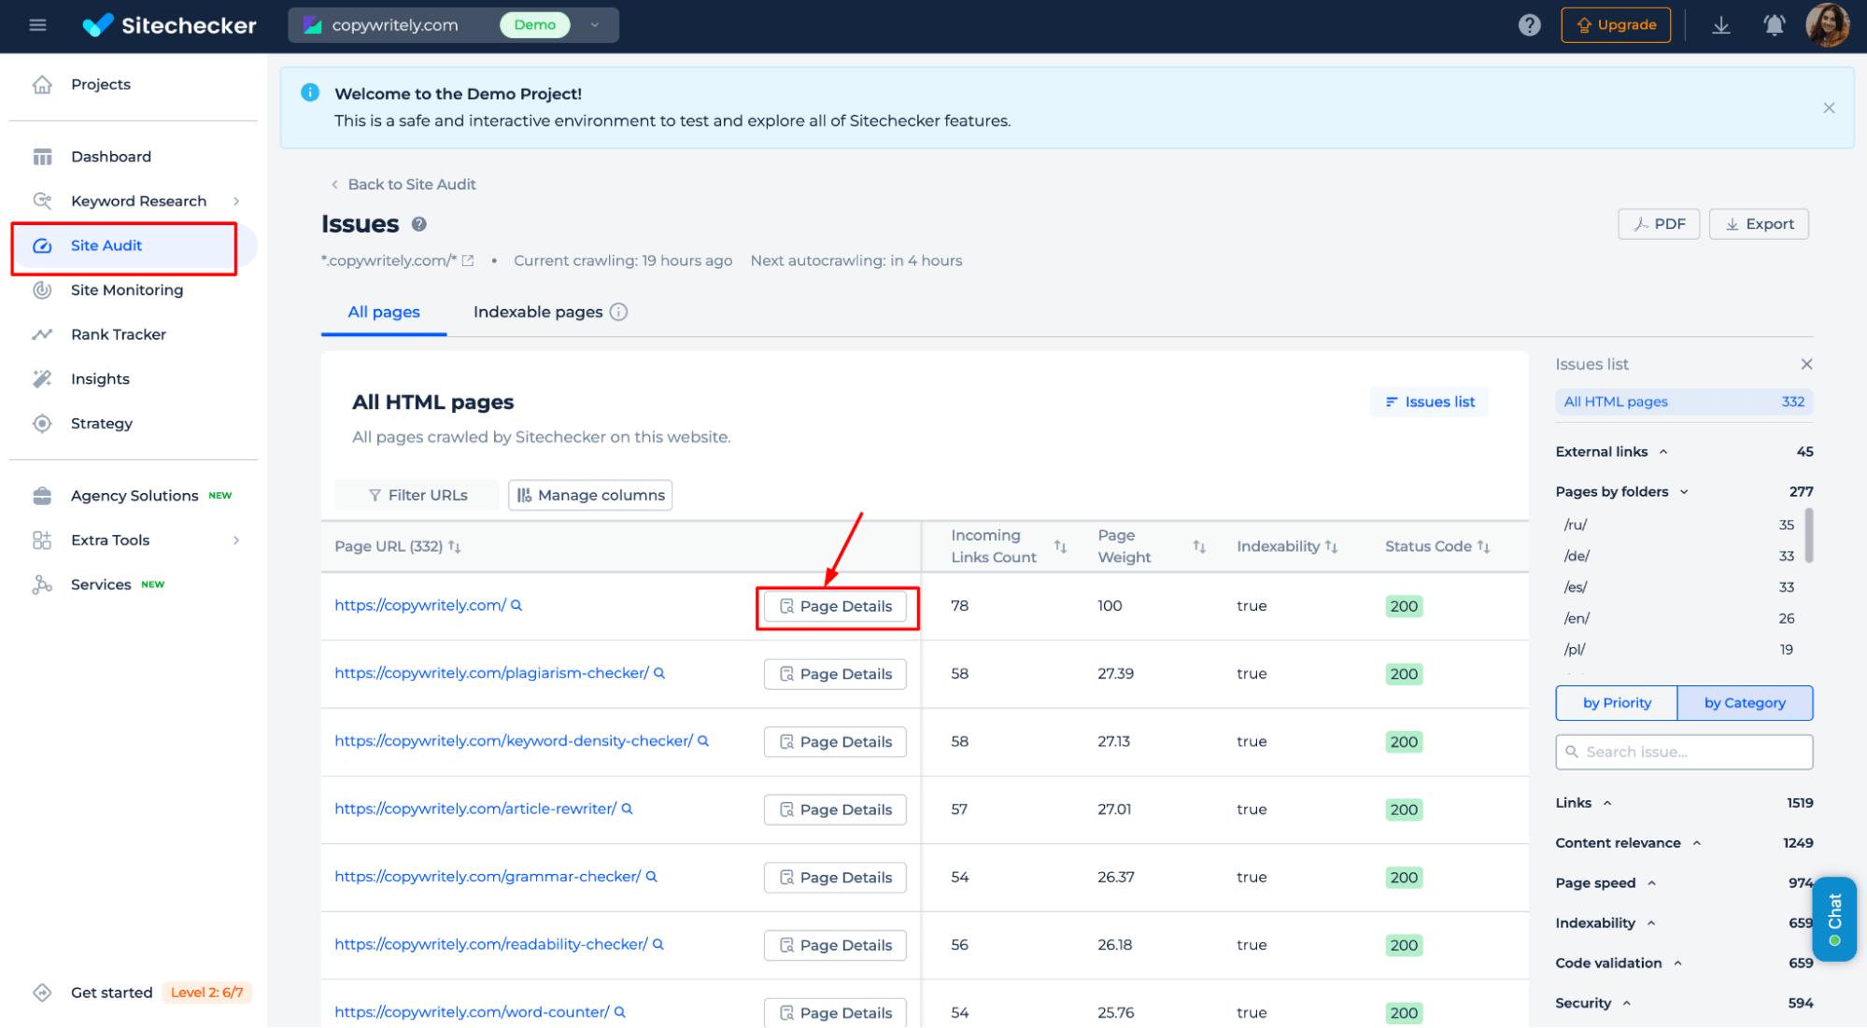Click the Upgrade button
Screen dimensions: 1867x1028
[1616, 25]
